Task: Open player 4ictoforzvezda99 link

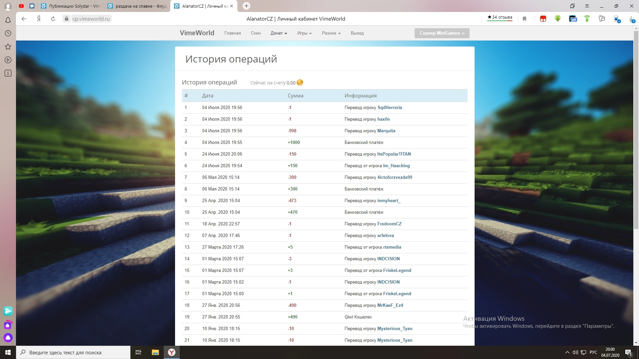Action: point(395,177)
